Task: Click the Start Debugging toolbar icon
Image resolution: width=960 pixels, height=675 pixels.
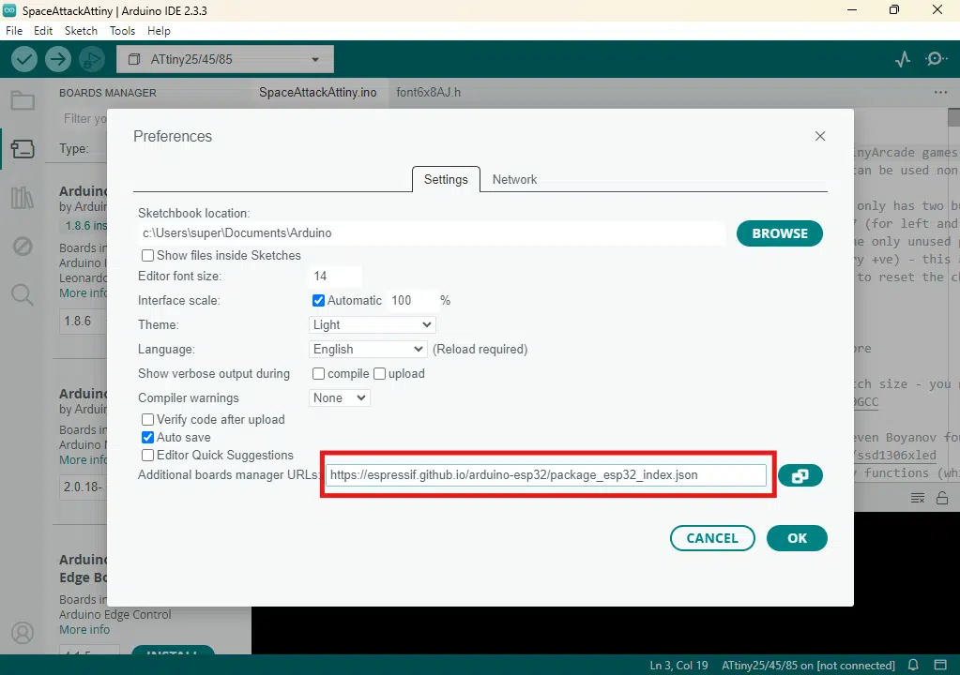Action: pyautogui.click(x=92, y=59)
